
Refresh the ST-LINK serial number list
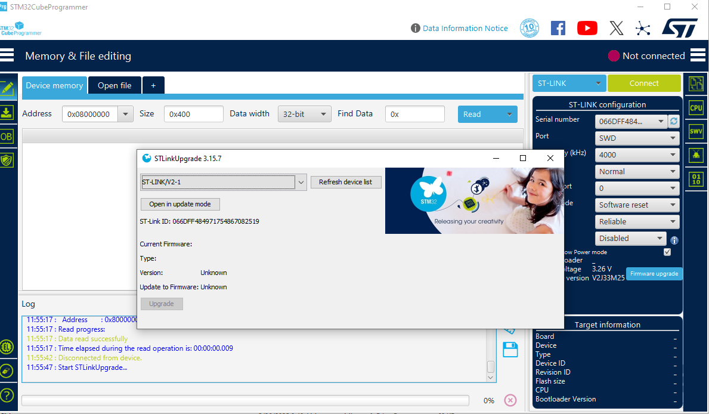[x=674, y=121]
